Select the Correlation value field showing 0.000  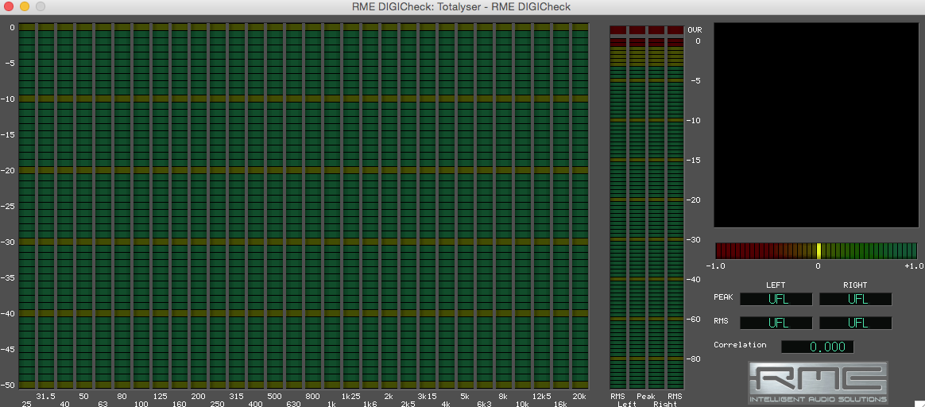click(x=817, y=347)
